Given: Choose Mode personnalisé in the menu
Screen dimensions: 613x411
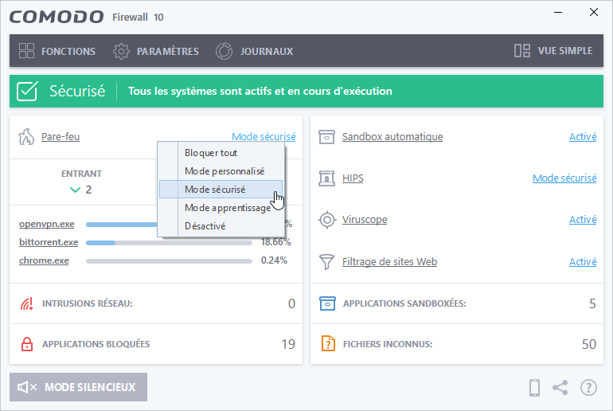Looking at the screenshot, I should point(221,171).
